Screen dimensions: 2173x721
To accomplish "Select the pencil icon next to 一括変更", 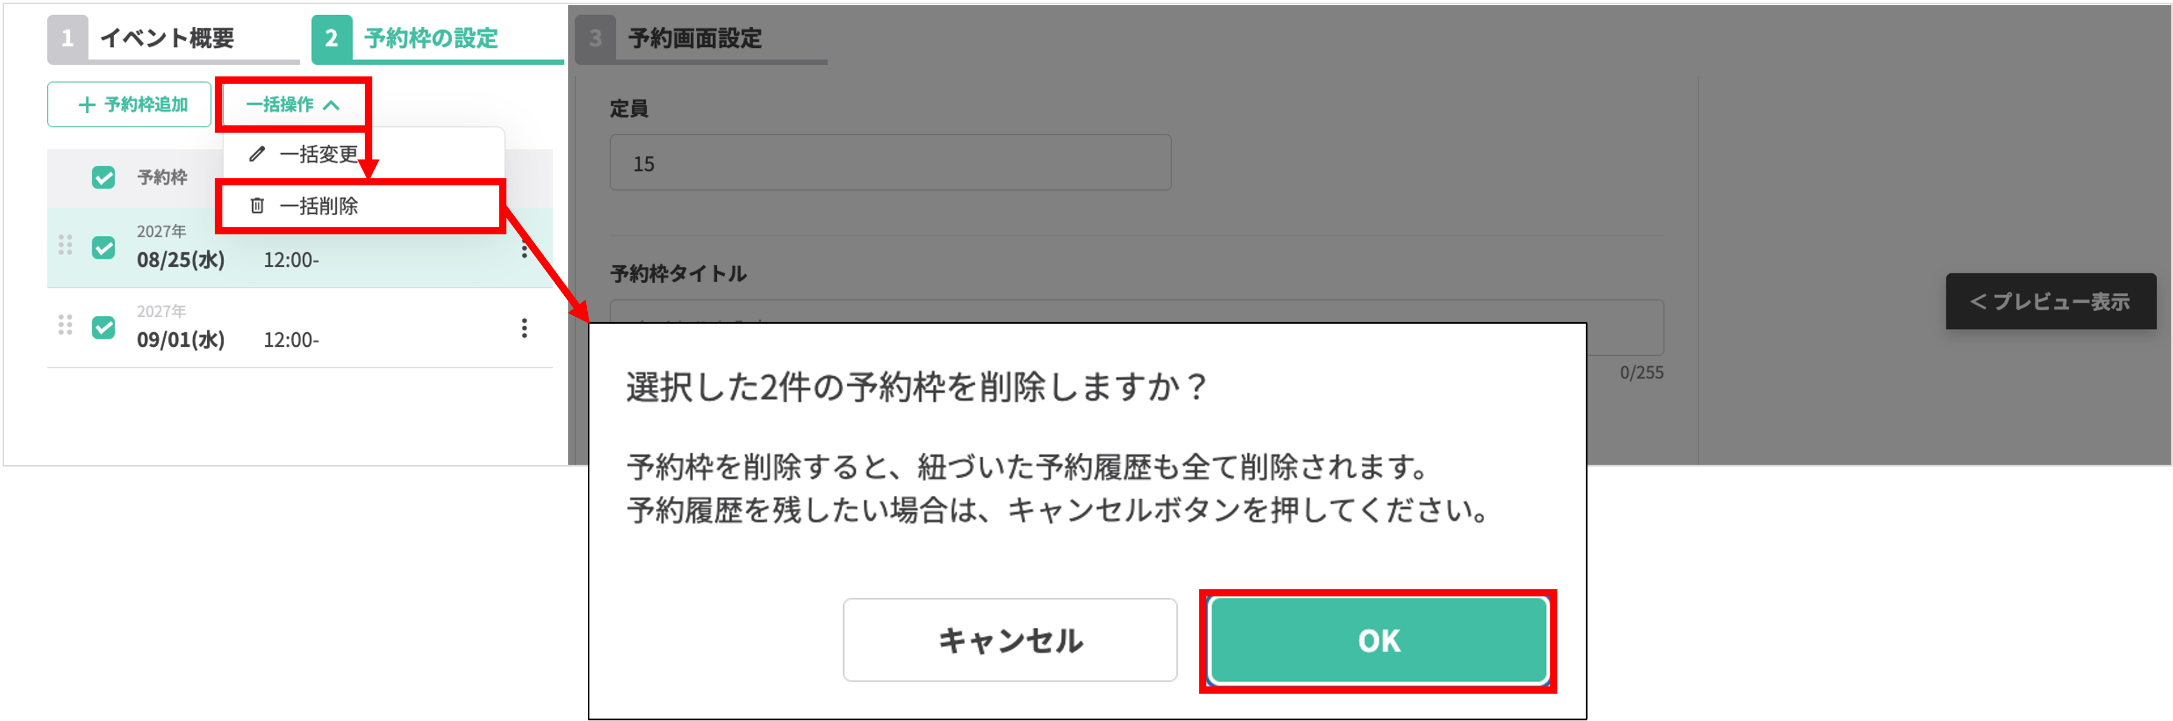I will (257, 154).
